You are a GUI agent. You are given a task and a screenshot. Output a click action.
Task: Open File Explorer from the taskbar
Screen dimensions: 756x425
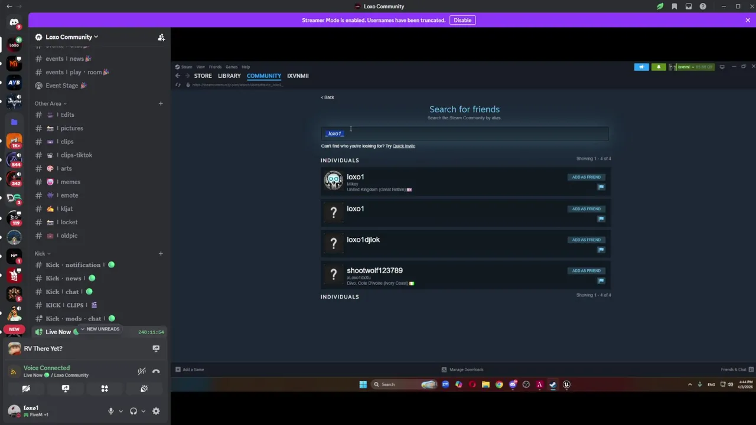coord(485,384)
